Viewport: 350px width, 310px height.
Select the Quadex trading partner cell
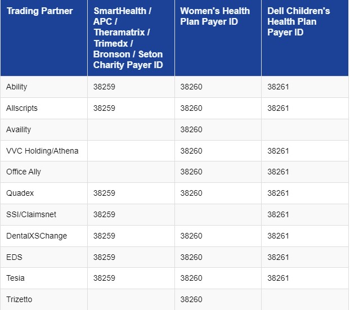[20, 193]
